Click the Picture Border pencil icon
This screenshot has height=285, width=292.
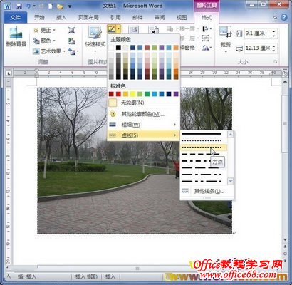click(112, 30)
